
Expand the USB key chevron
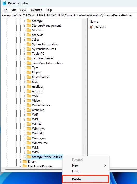[24, 82]
